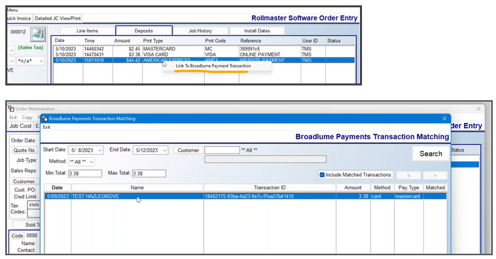Click the Pay Type column header

click(409, 188)
